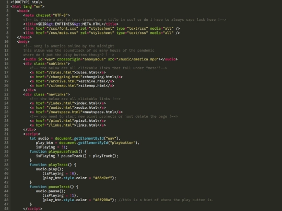Click the comment about starting new pixel projects
Screen dimensions: 282x211
click(103, 117)
